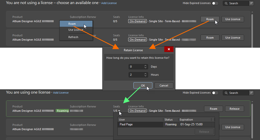Screen dimensions: 260x140
Task: Click 0/5 seats in the first license row
Action: pos(115,21)
